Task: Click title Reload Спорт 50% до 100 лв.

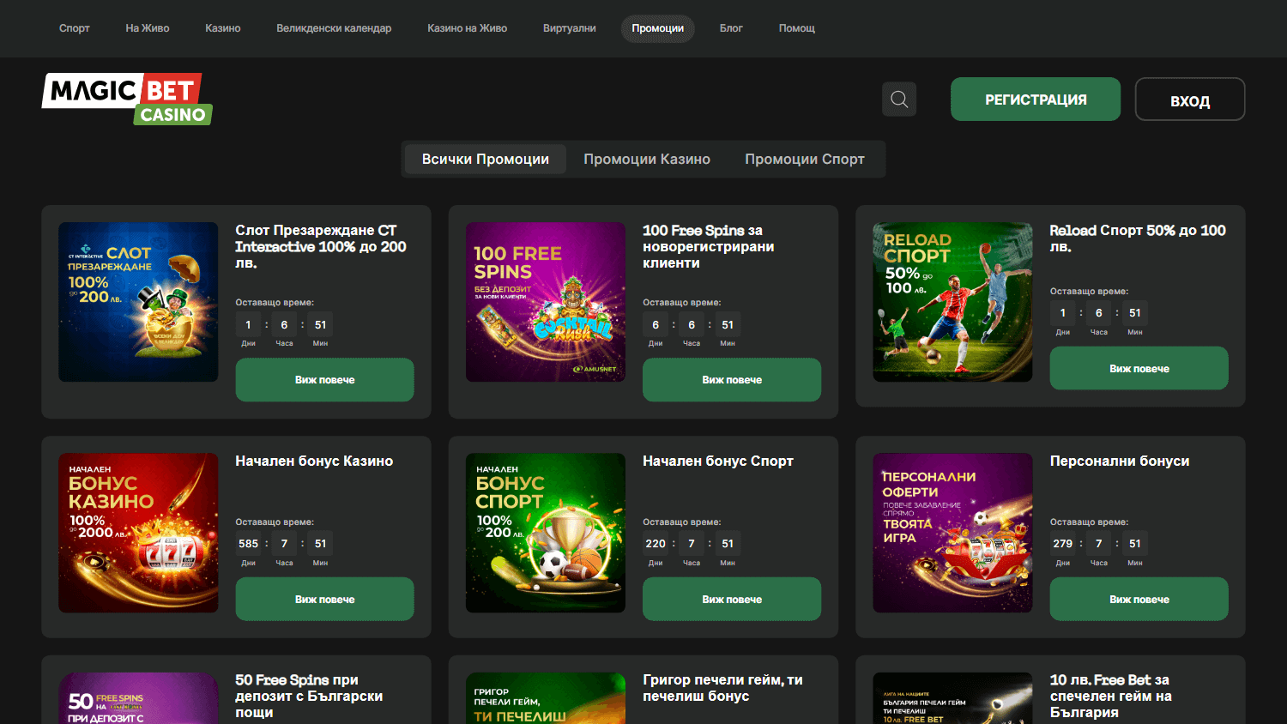Action: [1138, 238]
